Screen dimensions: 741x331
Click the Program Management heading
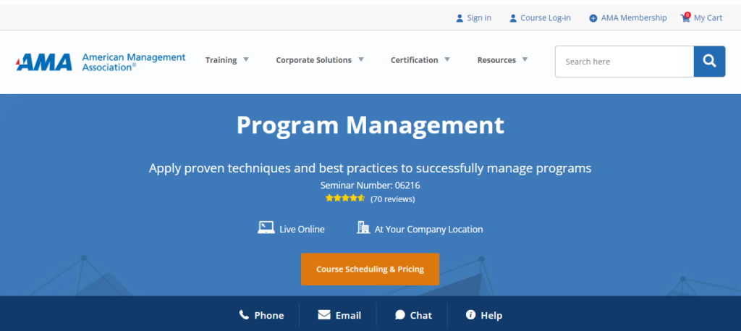click(x=370, y=125)
